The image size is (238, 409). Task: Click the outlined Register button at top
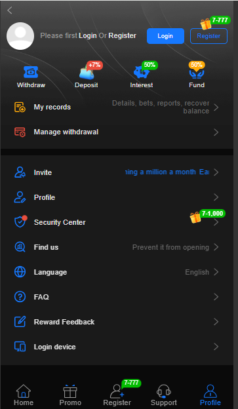(x=208, y=36)
